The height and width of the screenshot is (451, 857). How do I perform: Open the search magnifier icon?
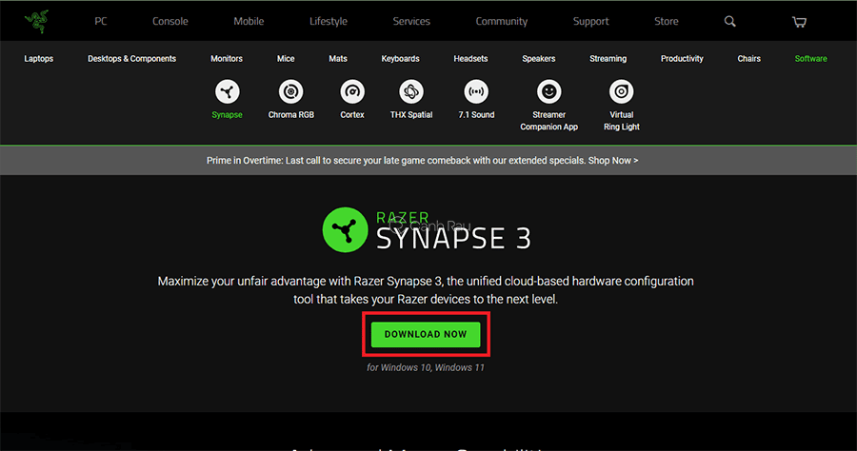click(x=730, y=21)
